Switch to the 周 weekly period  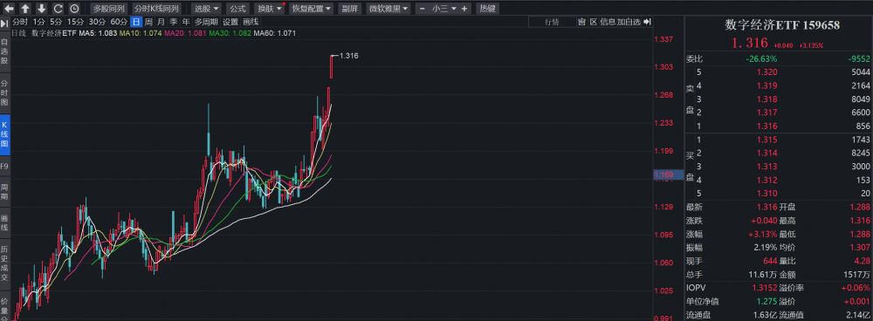148,23
